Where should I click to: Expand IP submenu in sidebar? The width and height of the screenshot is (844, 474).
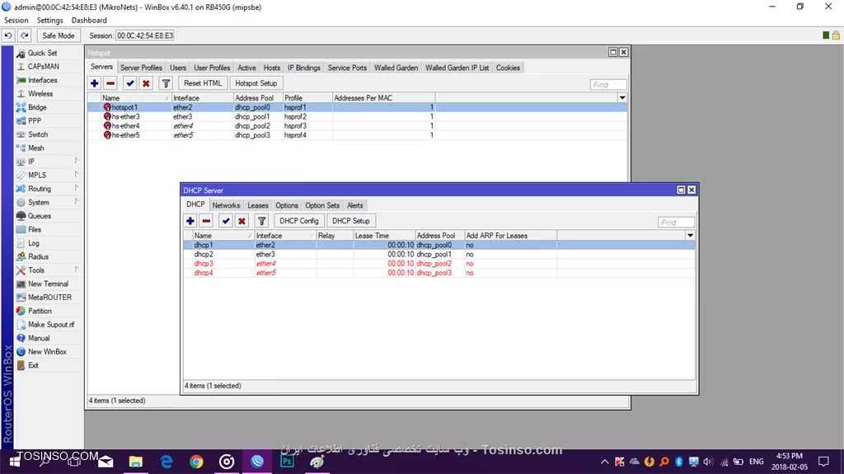(49, 162)
